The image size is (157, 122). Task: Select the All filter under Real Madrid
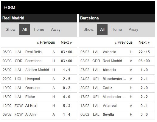pos(24,30)
